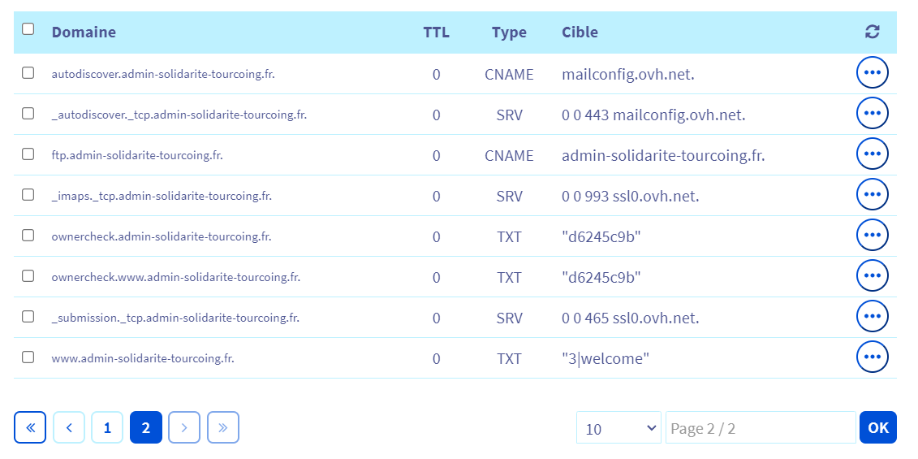
Task: Tick the select-all checkbox in header
Action: coord(28,30)
